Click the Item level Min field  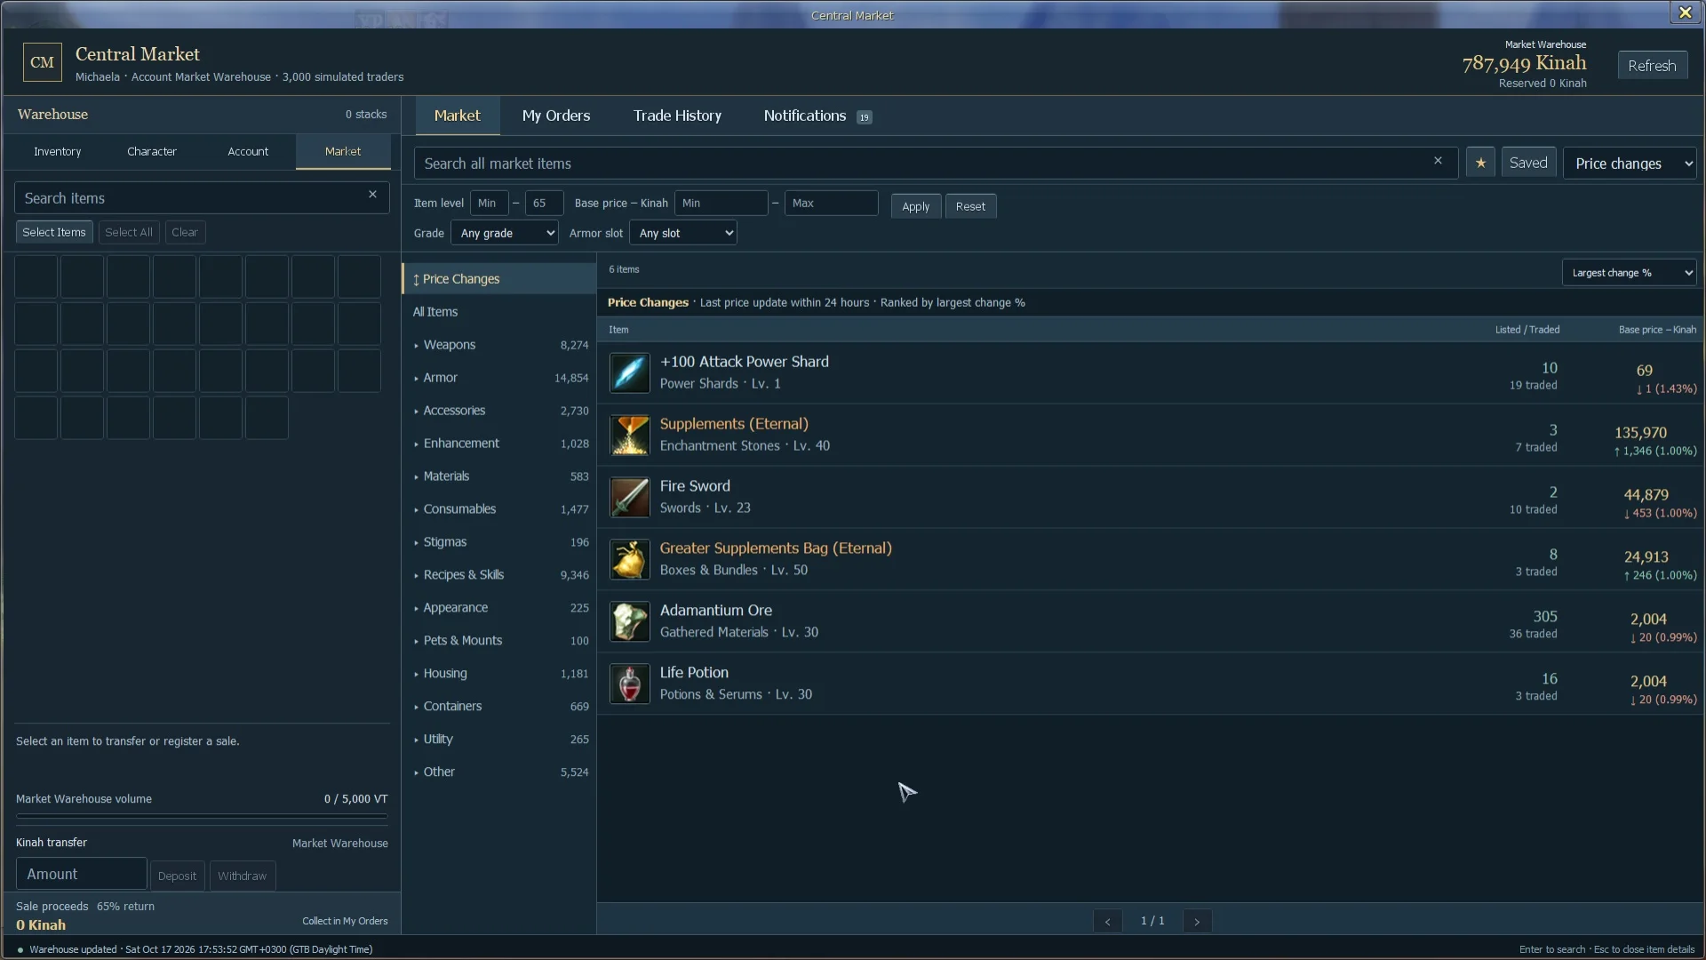489,203
